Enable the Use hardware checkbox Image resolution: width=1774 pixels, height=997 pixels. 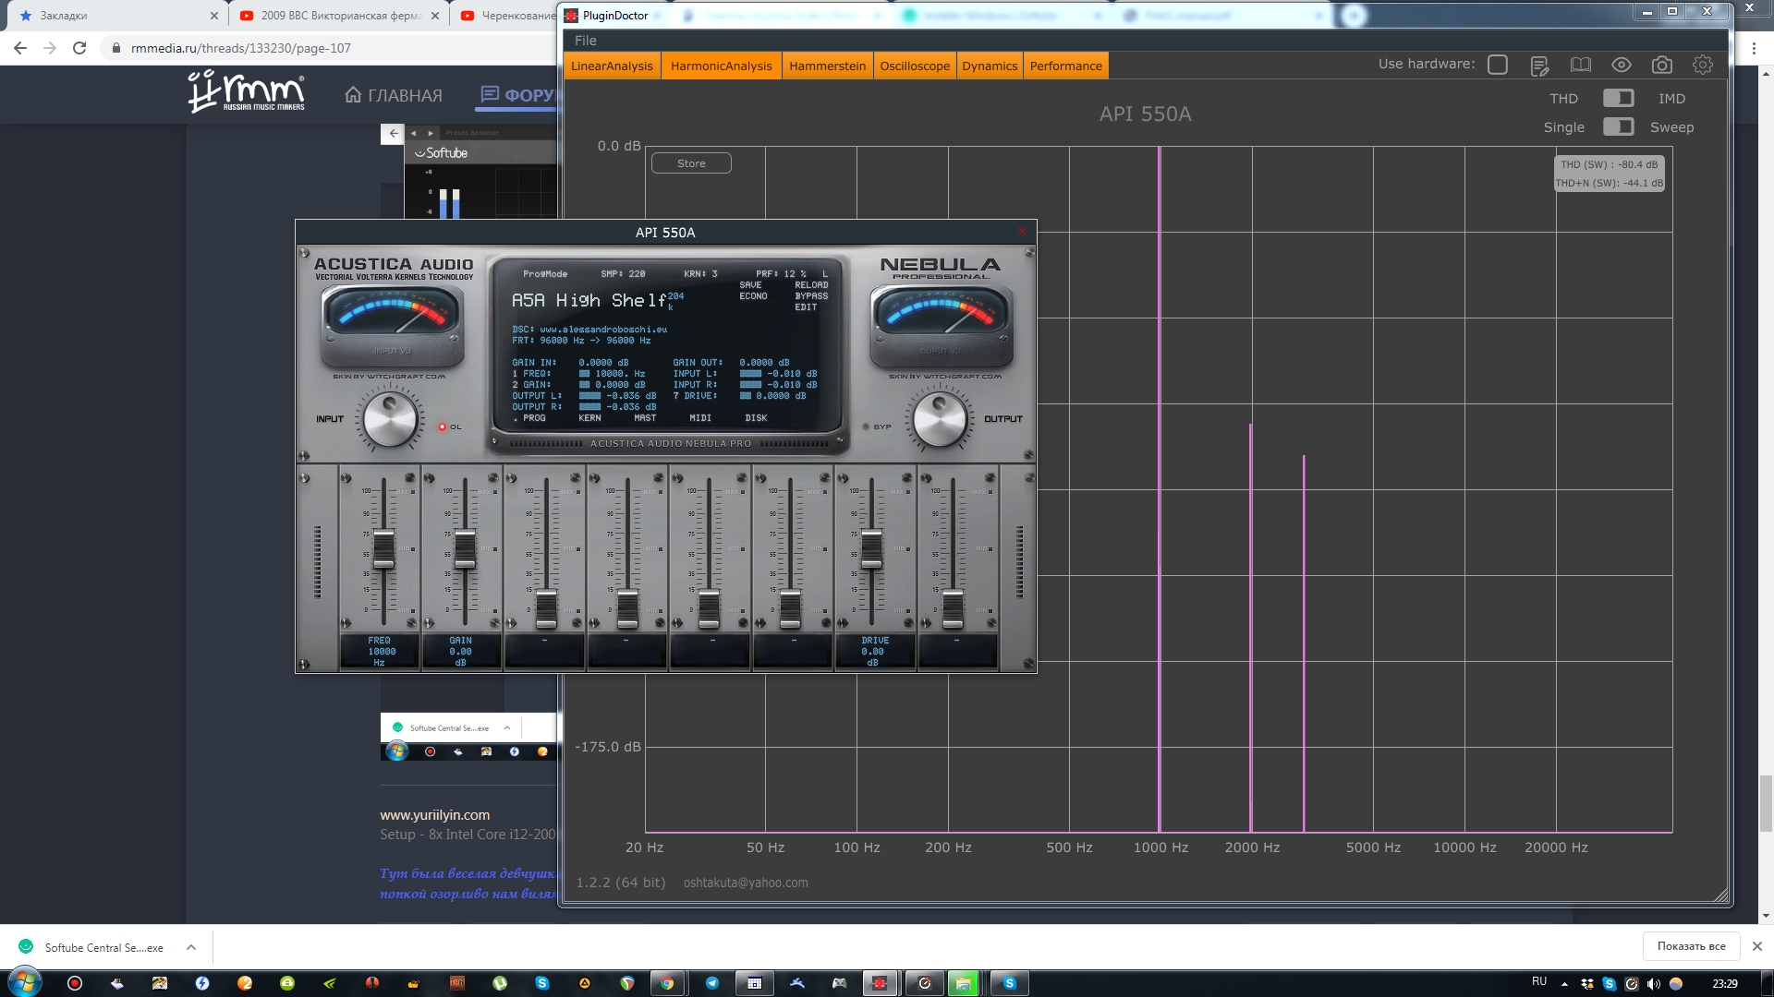(x=1498, y=65)
